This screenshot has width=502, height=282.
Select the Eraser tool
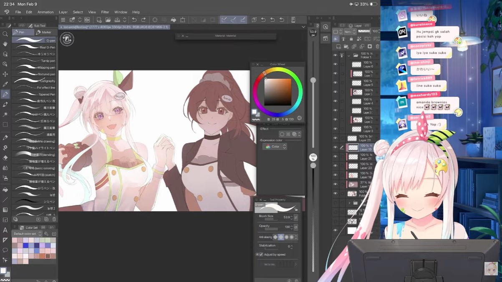(x=5, y=158)
